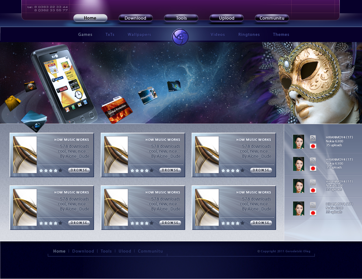Open the top-middle card's cover thumbnail

[x=116, y=155]
